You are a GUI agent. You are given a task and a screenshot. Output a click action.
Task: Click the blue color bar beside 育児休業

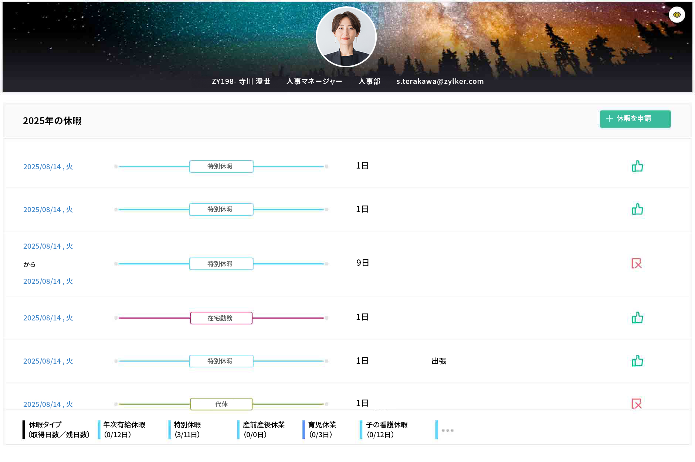point(304,429)
